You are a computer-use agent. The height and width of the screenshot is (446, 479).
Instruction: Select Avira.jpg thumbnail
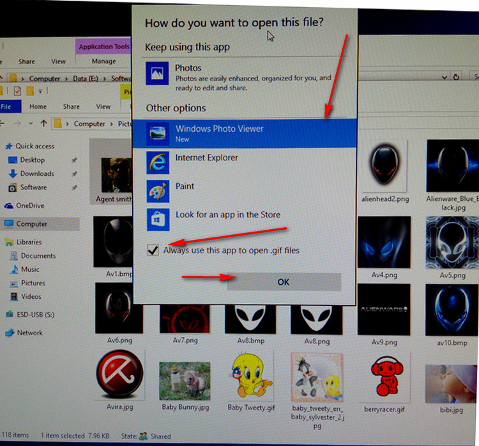pos(120,374)
